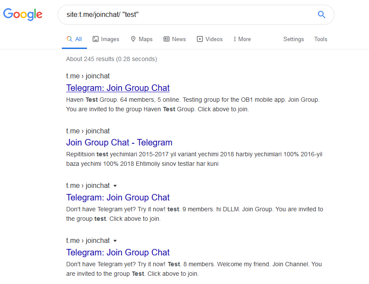Open the Haven Test Group result title

(118, 88)
